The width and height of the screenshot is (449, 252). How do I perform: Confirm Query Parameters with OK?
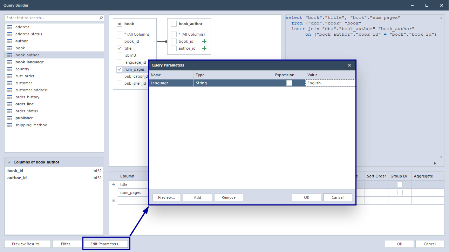[x=306, y=197]
